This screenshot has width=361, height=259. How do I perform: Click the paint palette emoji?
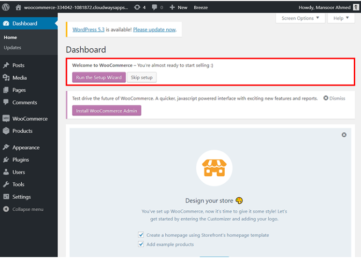tap(239, 201)
